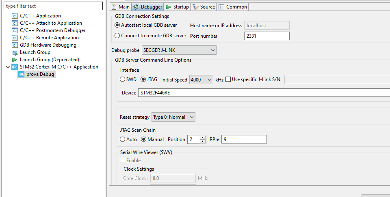Click the disabled SWV Enable checkbox

122,161
